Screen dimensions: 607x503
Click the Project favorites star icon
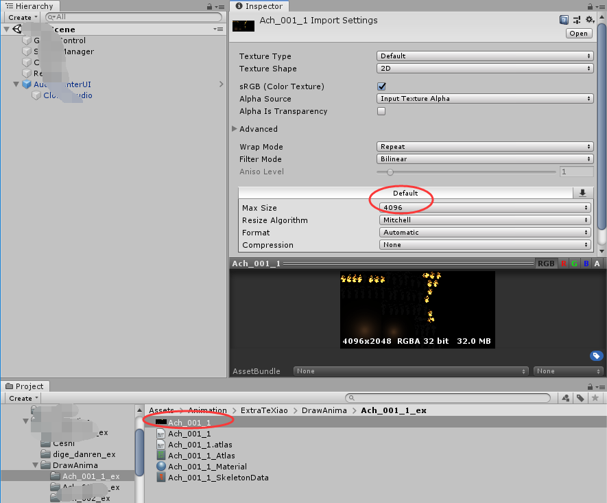pos(595,398)
